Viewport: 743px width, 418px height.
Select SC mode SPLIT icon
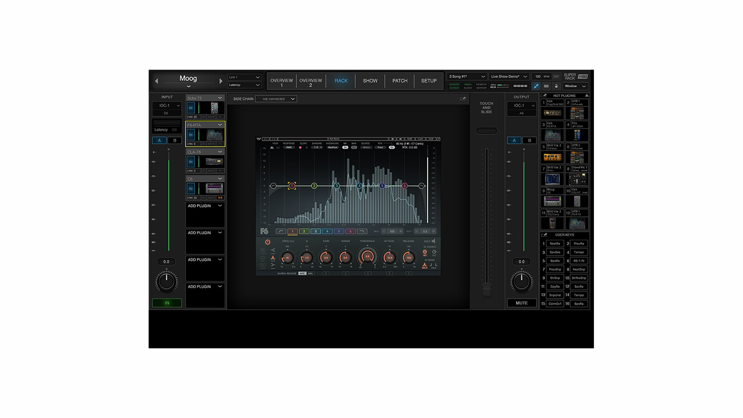424,266
